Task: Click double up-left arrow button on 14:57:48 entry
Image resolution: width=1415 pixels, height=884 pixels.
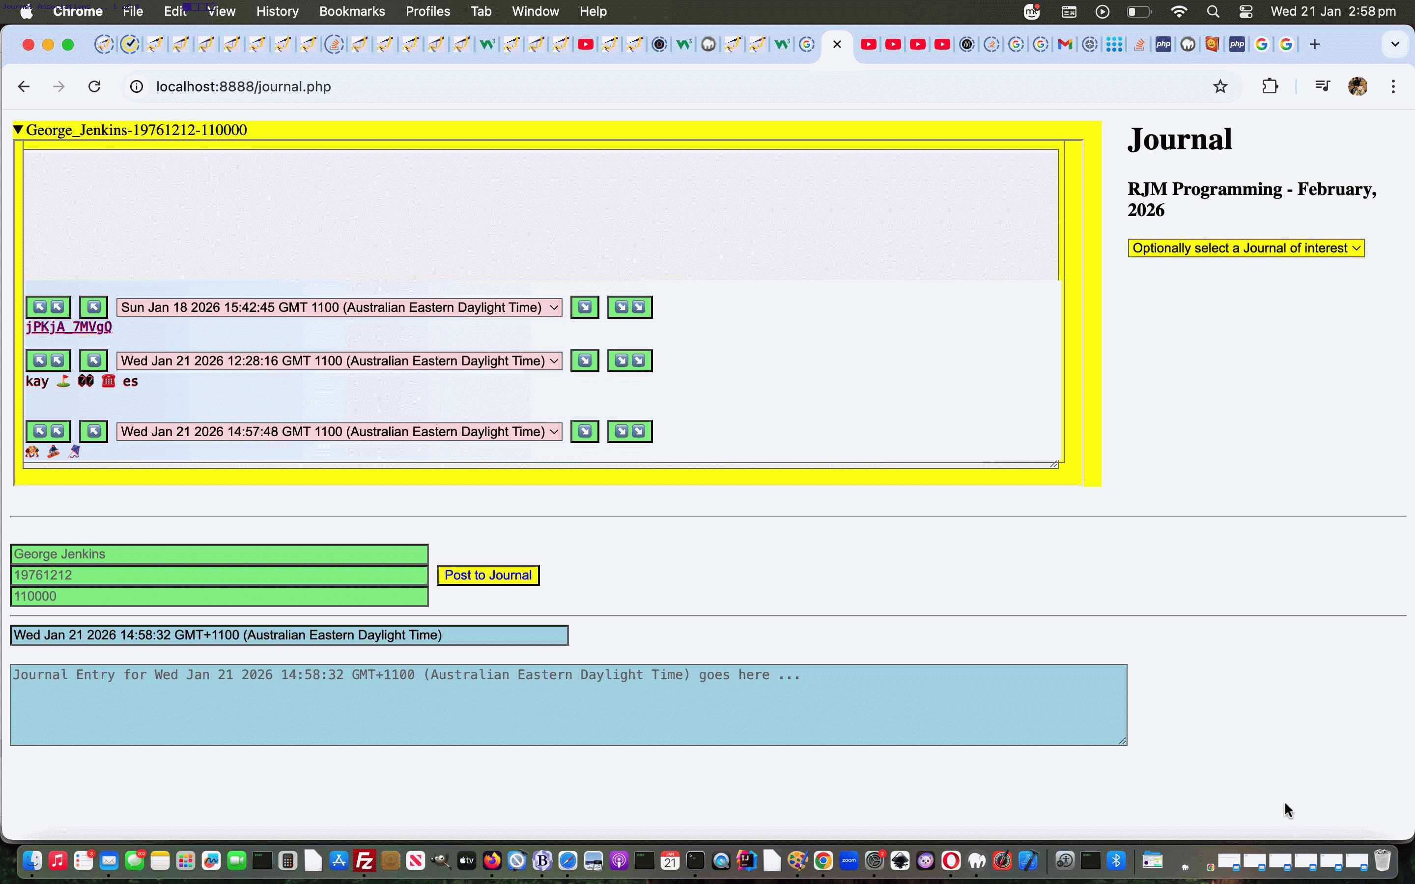Action: (48, 432)
